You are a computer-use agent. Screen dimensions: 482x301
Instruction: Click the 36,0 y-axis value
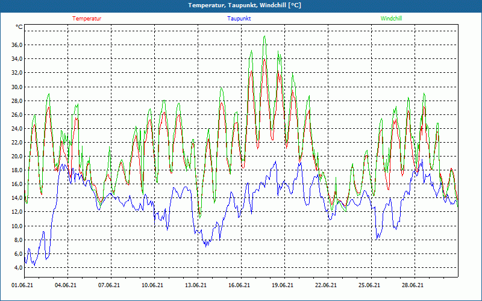pyautogui.click(x=17, y=45)
